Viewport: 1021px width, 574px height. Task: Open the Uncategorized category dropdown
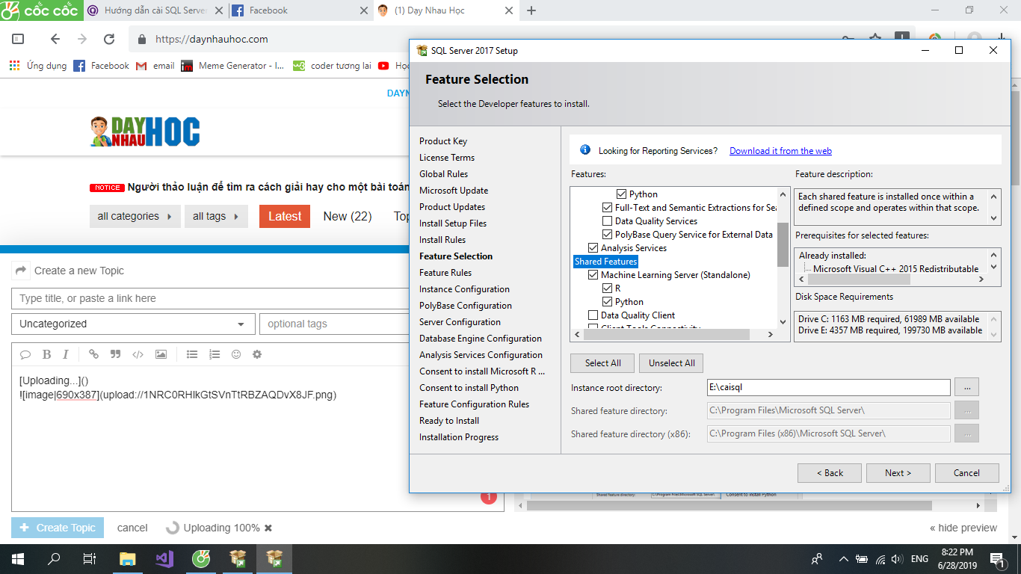pos(132,324)
